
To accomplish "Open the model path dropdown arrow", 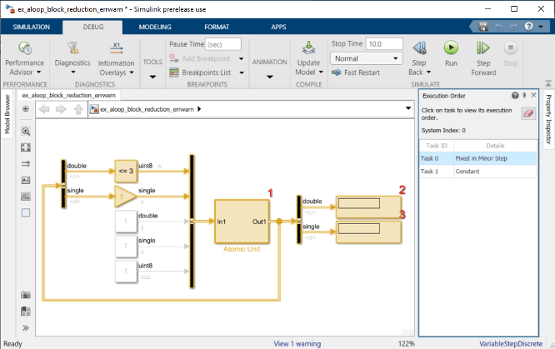I will (x=408, y=108).
